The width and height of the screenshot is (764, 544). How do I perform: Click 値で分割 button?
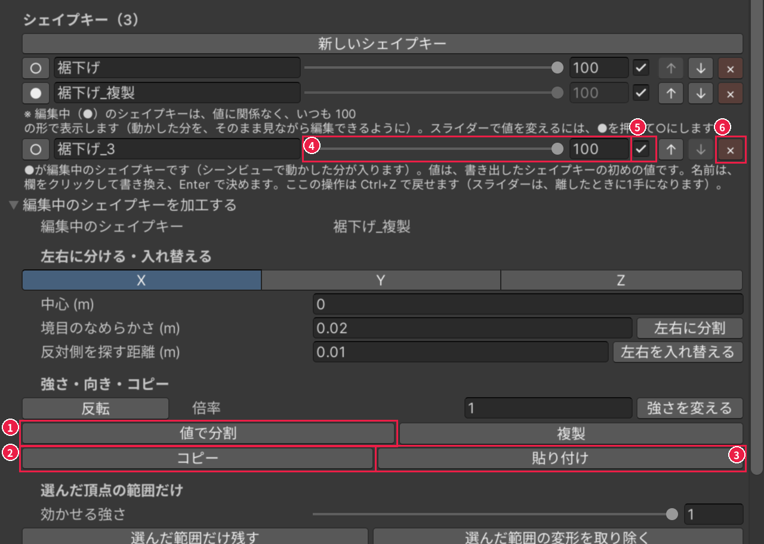[x=208, y=434]
